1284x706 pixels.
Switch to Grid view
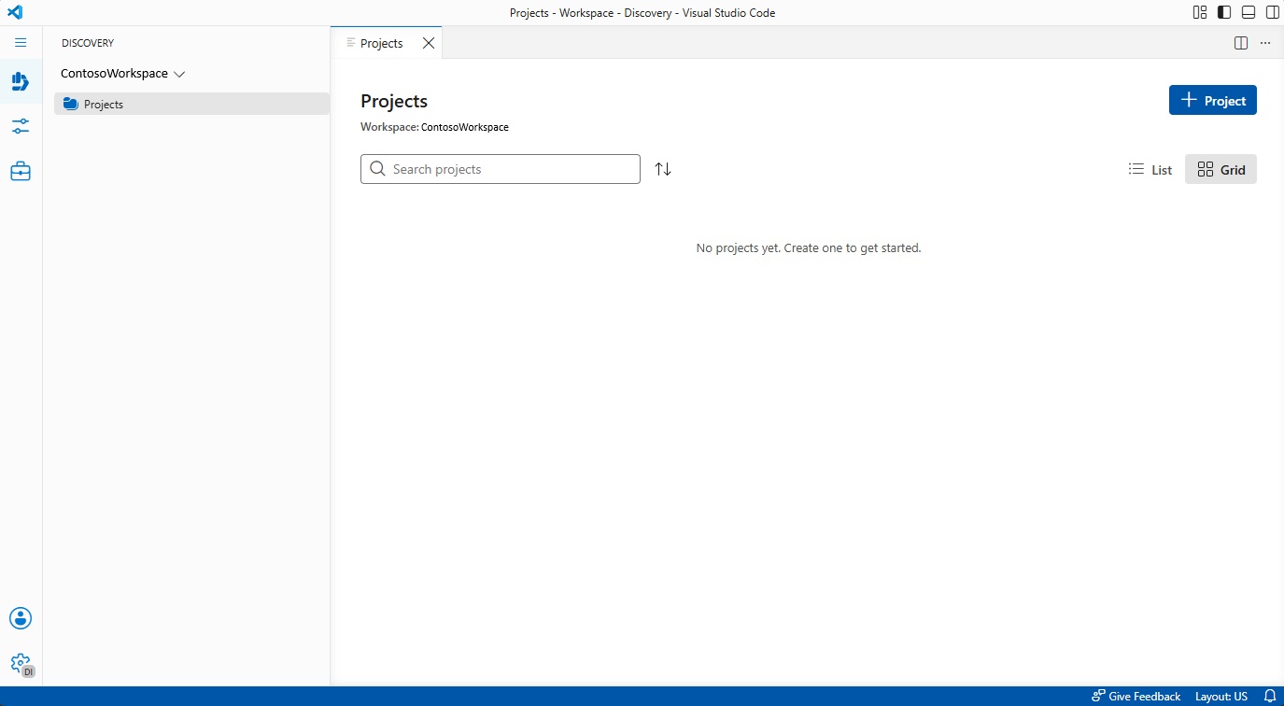coord(1221,169)
